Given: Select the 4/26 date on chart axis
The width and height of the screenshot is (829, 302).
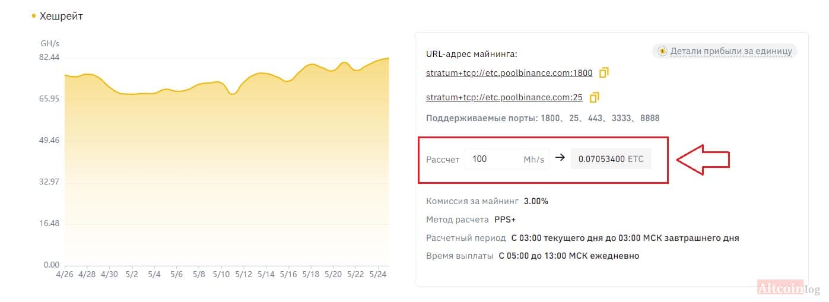Looking at the screenshot, I should pos(65,275).
